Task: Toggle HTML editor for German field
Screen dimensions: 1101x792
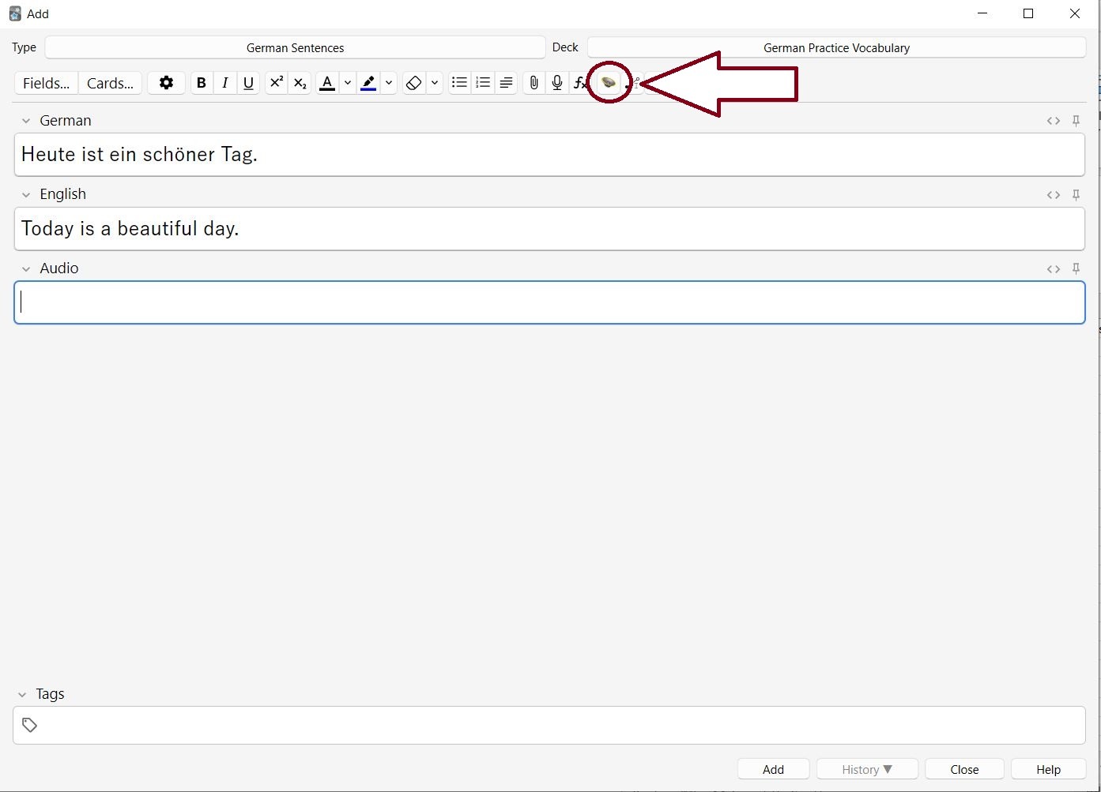Action: pyautogui.click(x=1053, y=121)
